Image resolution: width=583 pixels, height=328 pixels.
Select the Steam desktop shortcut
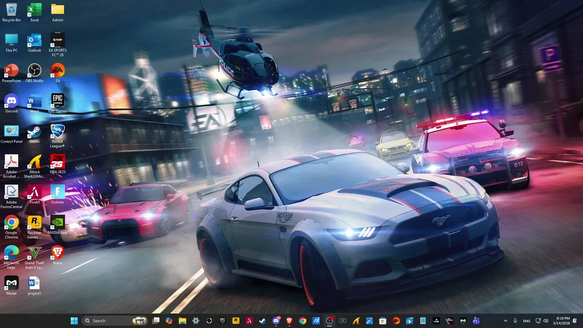point(35,134)
